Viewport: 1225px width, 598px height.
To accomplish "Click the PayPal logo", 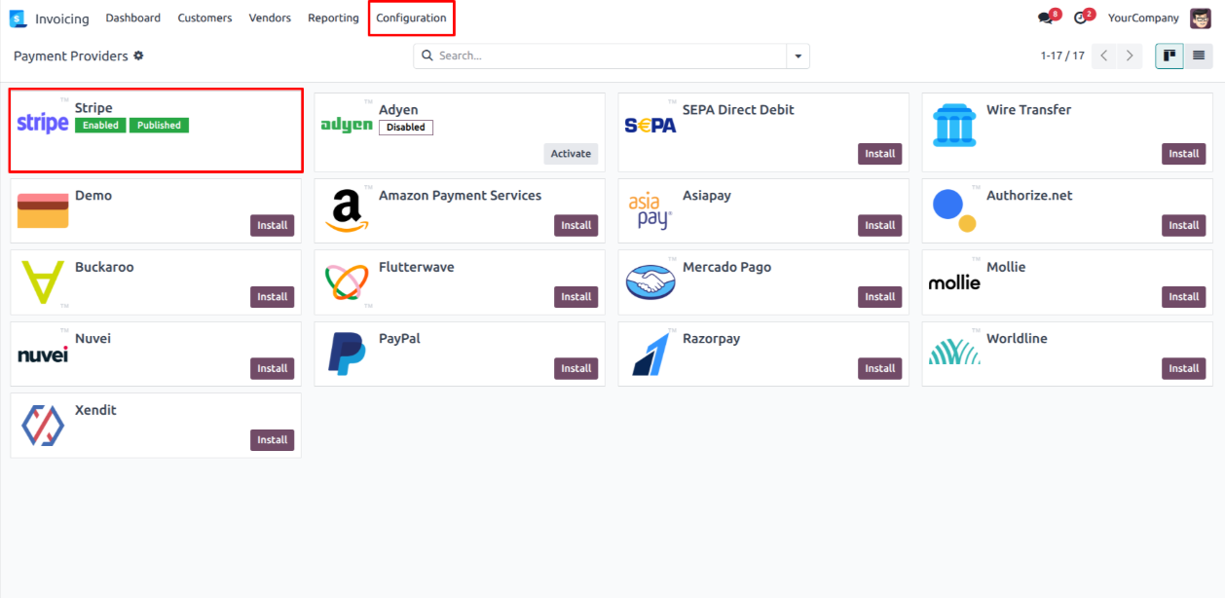I will [347, 354].
